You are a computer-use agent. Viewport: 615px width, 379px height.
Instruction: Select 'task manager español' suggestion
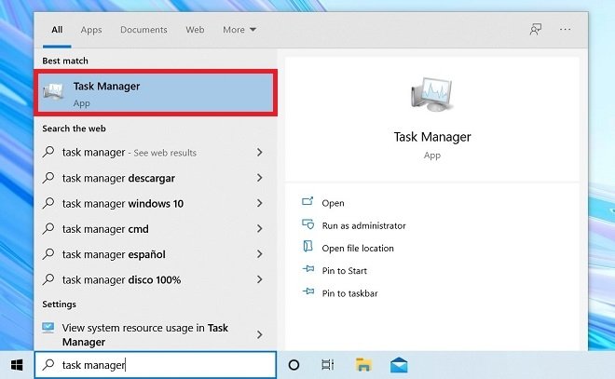click(x=156, y=254)
